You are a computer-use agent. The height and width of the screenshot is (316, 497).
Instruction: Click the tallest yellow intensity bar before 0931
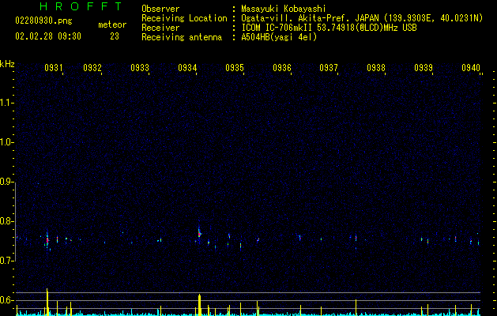point(47,302)
